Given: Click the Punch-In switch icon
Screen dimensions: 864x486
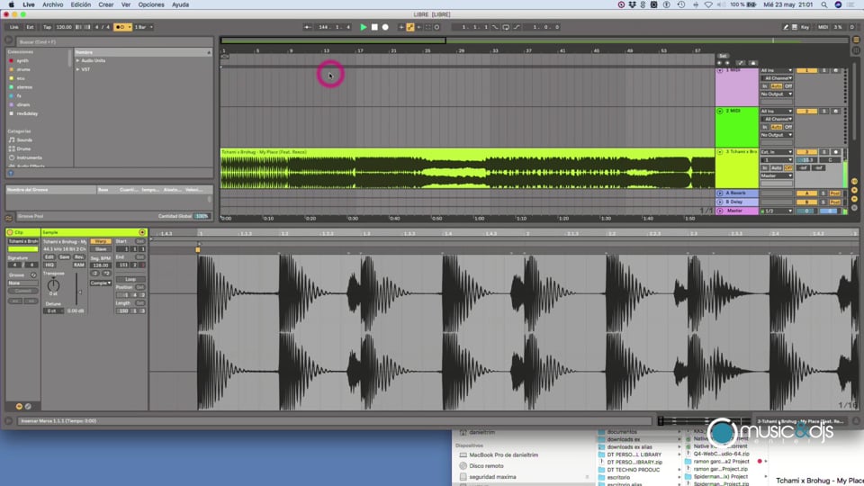Looking at the screenshot, I should click(495, 27).
